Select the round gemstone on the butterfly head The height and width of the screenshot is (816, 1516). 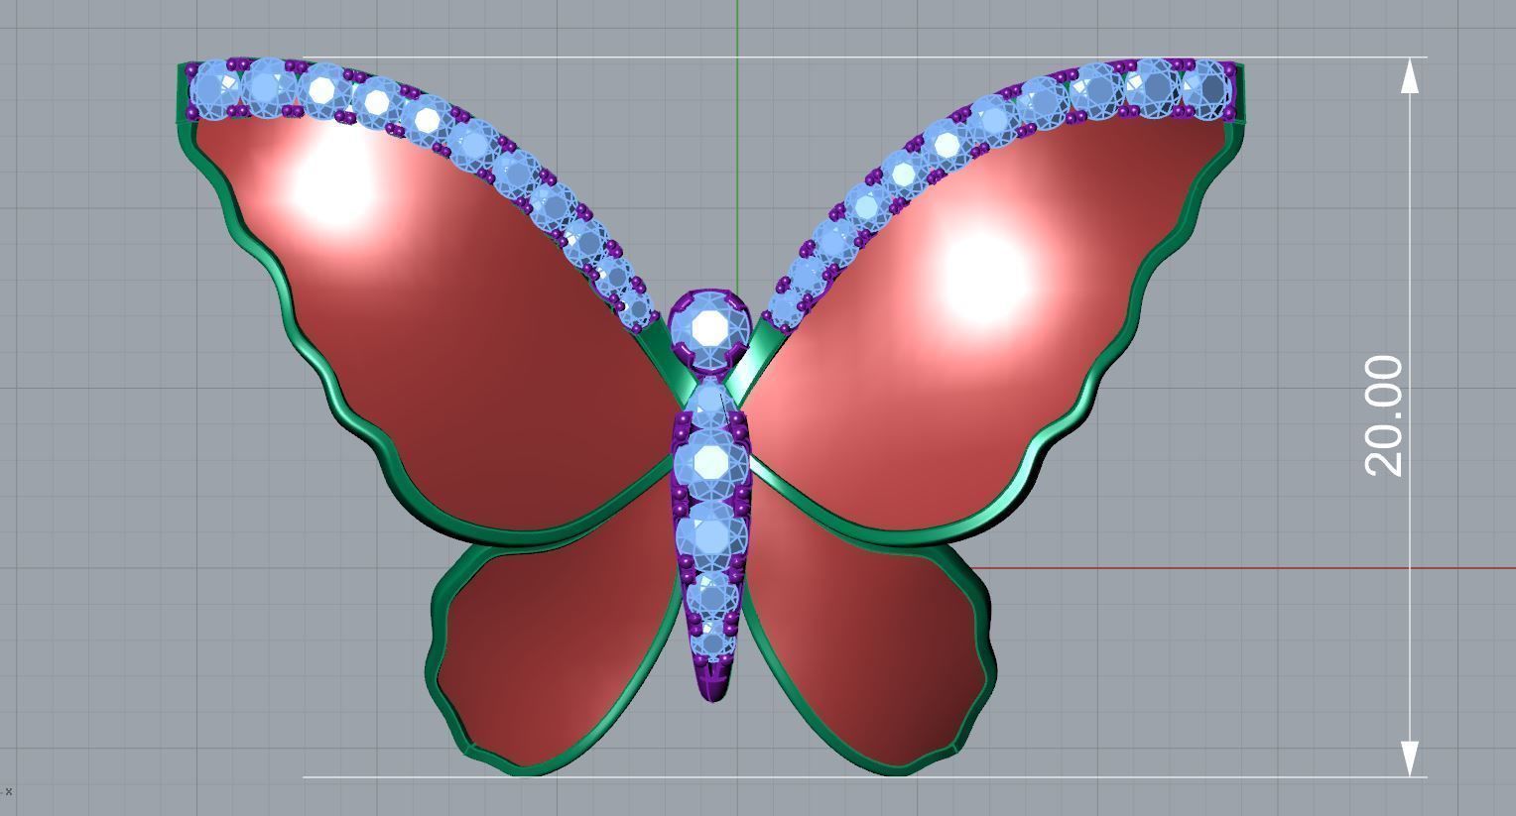click(x=709, y=328)
